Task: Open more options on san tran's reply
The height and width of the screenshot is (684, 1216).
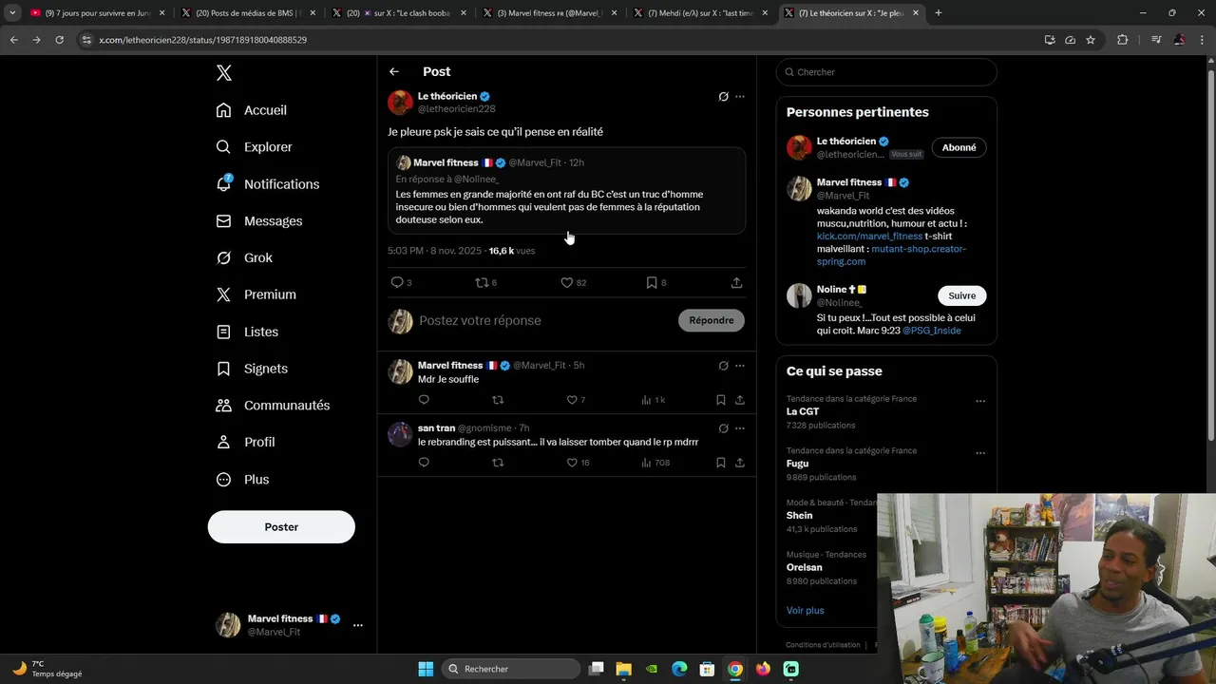Action: click(x=740, y=428)
